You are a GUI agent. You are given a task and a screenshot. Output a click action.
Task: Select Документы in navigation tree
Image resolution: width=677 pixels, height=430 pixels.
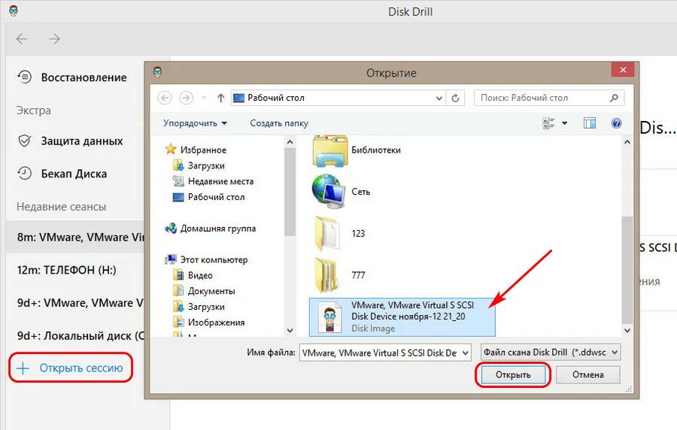[211, 291]
